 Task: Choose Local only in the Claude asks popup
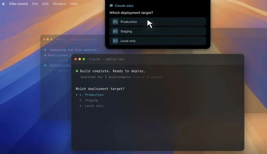pyautogui.click(x=158, y=41)
